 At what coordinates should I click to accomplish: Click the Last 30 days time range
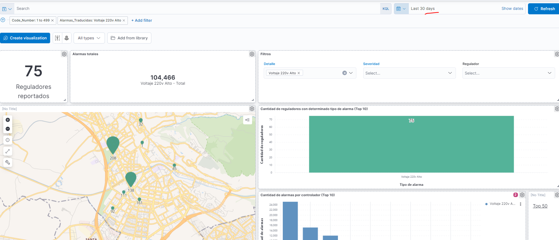(x=423, y=9)
